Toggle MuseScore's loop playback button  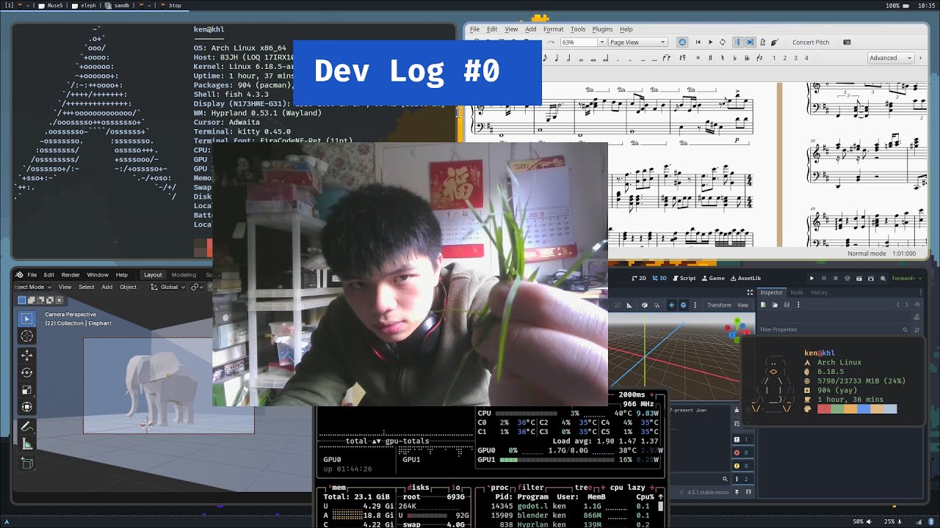(723, 42)
